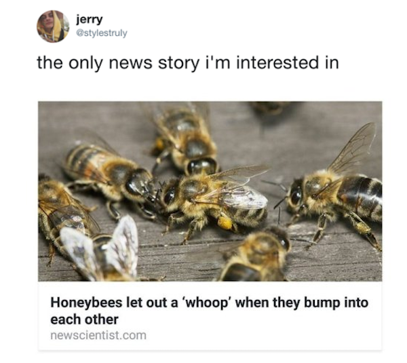Click "each other" in the headline
This screenshot has width=407, height=363.
tap(84, 320)
